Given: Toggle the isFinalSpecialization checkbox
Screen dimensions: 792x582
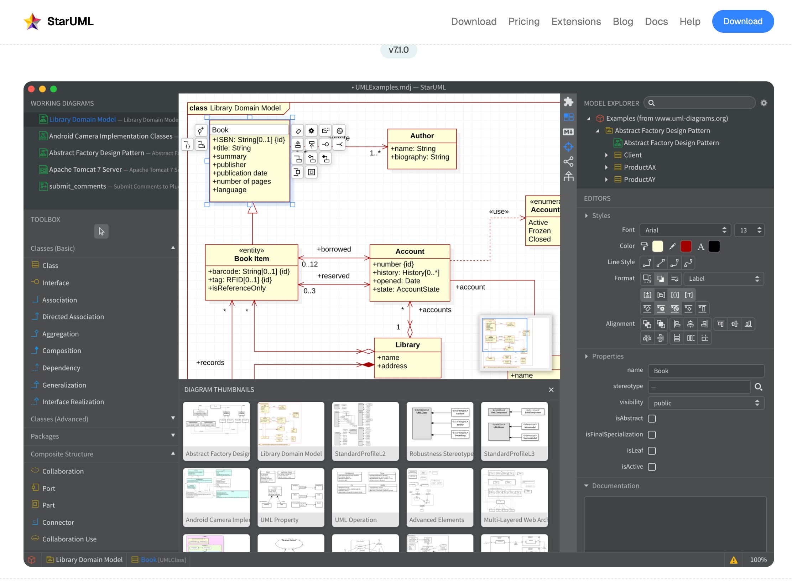Looking at the screenshot, I should click(652, 435).
